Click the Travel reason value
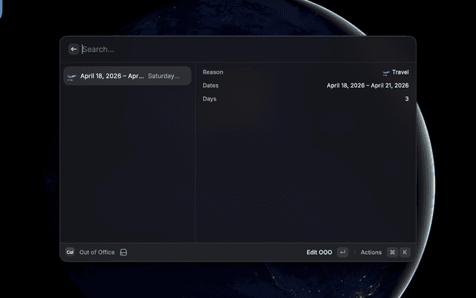Image resolution: width=476 pixels, height=298 pixels. (x=400, y=72)
